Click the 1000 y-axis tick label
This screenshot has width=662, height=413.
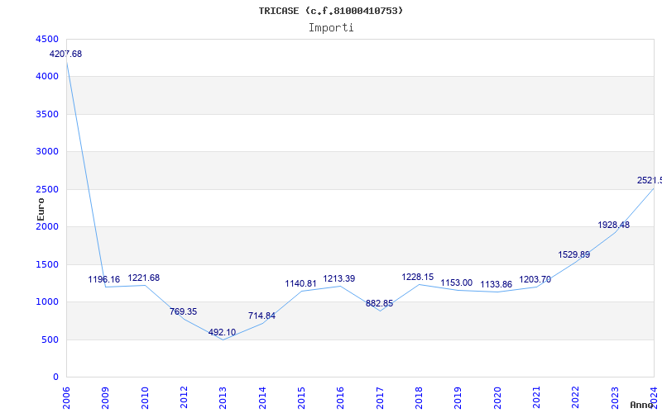point(47,302)
